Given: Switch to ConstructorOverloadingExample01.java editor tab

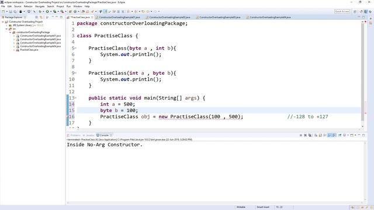Looking at the screenshot, I should coord(119,17).
